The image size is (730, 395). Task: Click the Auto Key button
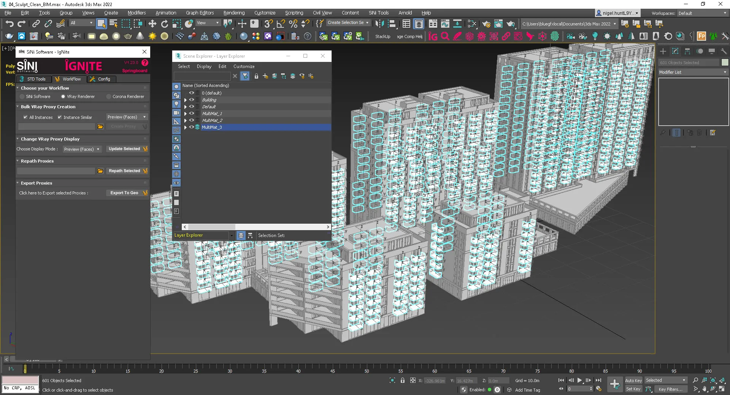pyautogui.click(x=633, y=381)
